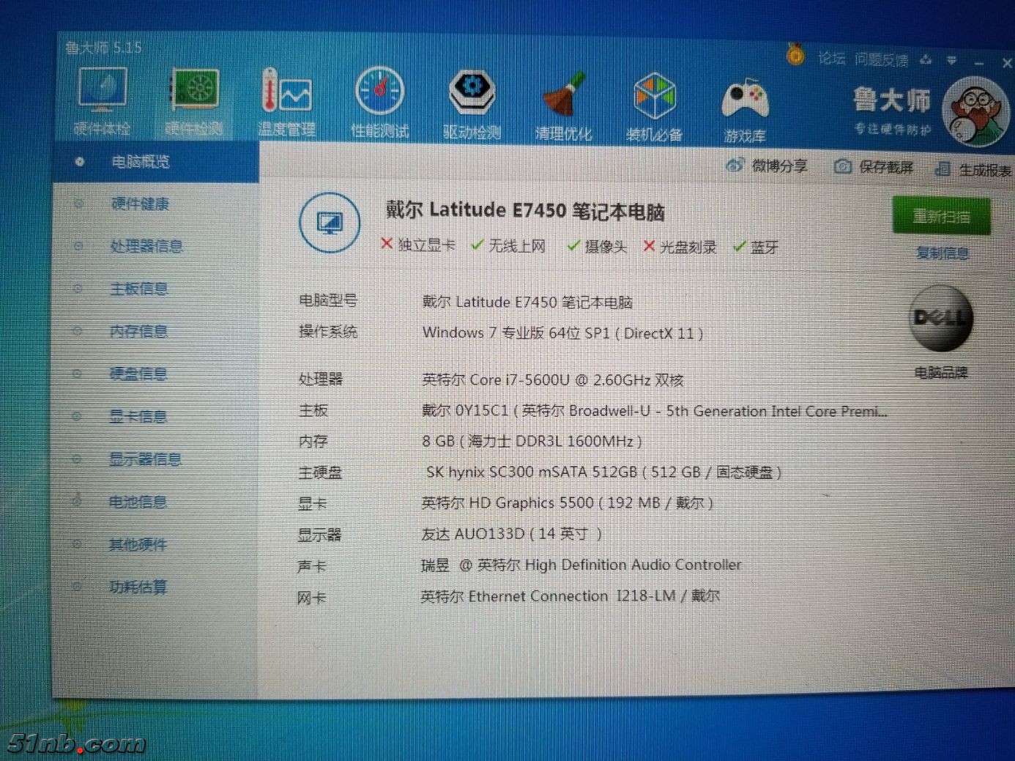This screenshot has height=761, width=1015.
Task: Click the 复制信息 copy info link
Action: [942, 253]
